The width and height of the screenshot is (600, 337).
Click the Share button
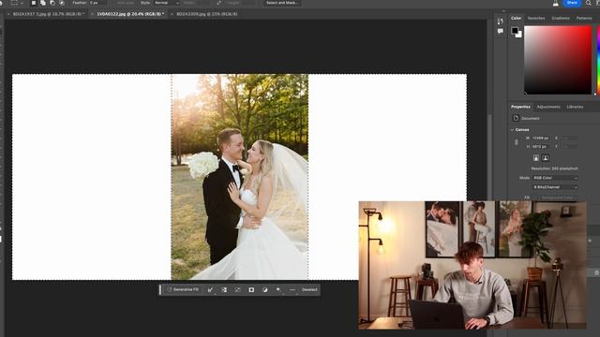(x=572, y=3)
